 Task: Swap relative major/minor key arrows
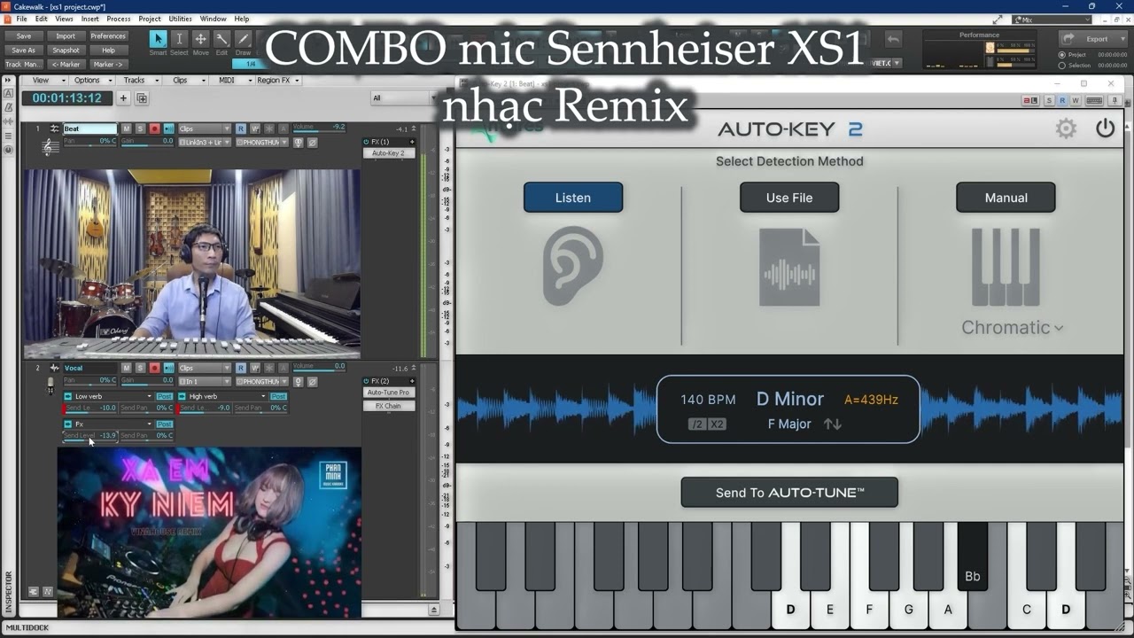[x=832, y=424]
